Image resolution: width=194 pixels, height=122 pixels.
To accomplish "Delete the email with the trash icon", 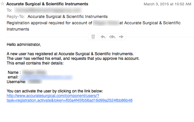I will pos(93,37).
